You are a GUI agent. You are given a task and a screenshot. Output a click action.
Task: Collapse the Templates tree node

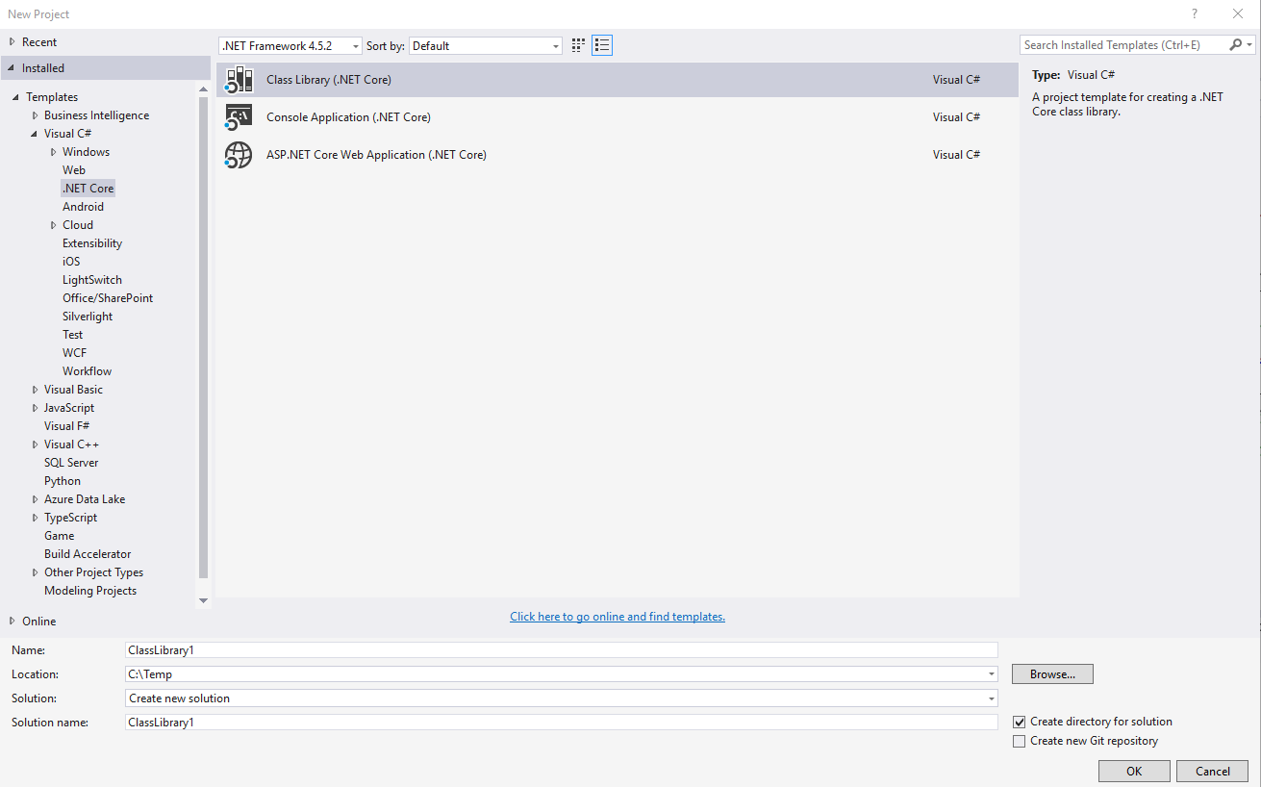[x=16, y=97]
